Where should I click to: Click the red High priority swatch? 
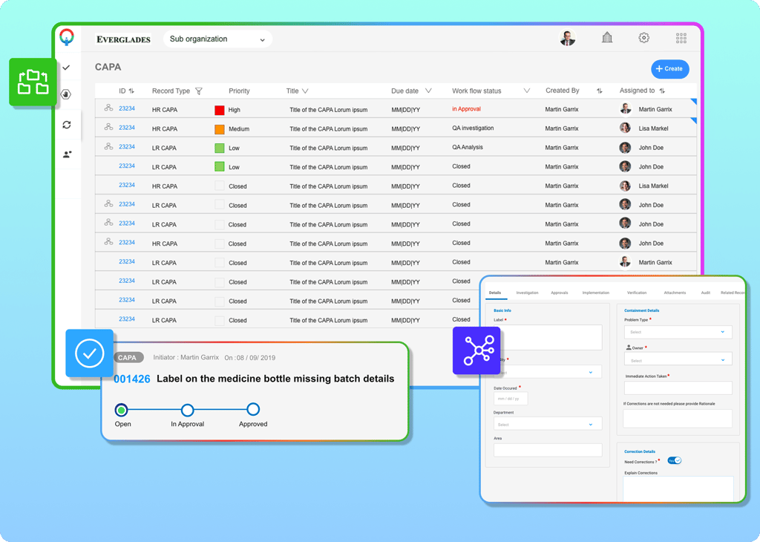pos(220,110)
